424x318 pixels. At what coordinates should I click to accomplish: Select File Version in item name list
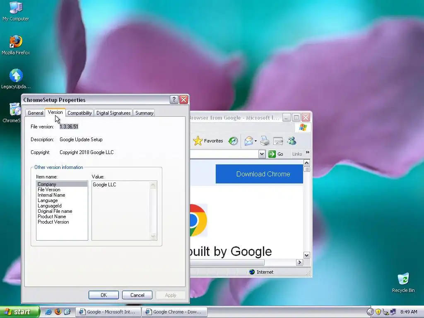(62, 190)
